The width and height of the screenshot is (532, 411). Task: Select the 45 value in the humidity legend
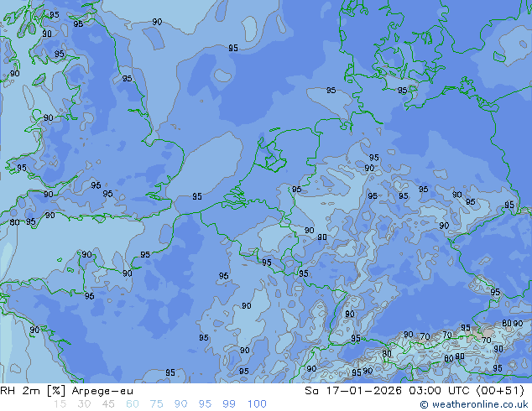point(108,404)
